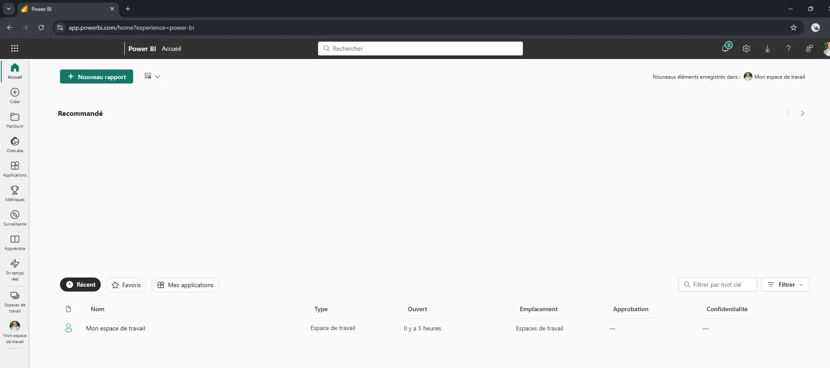The image size is (830, 368).
Task: Sort by Ouvert column header
Action: 417,309
